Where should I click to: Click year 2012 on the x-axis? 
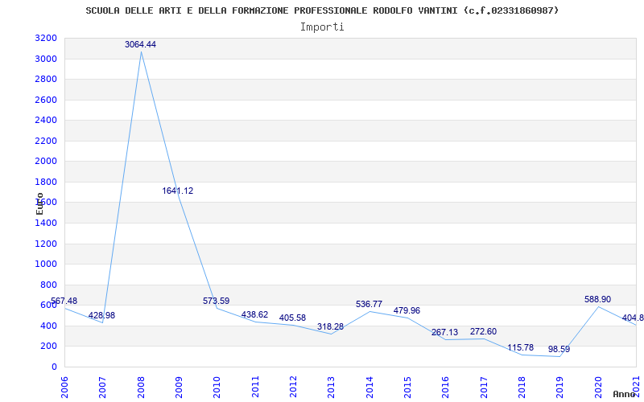293,387
